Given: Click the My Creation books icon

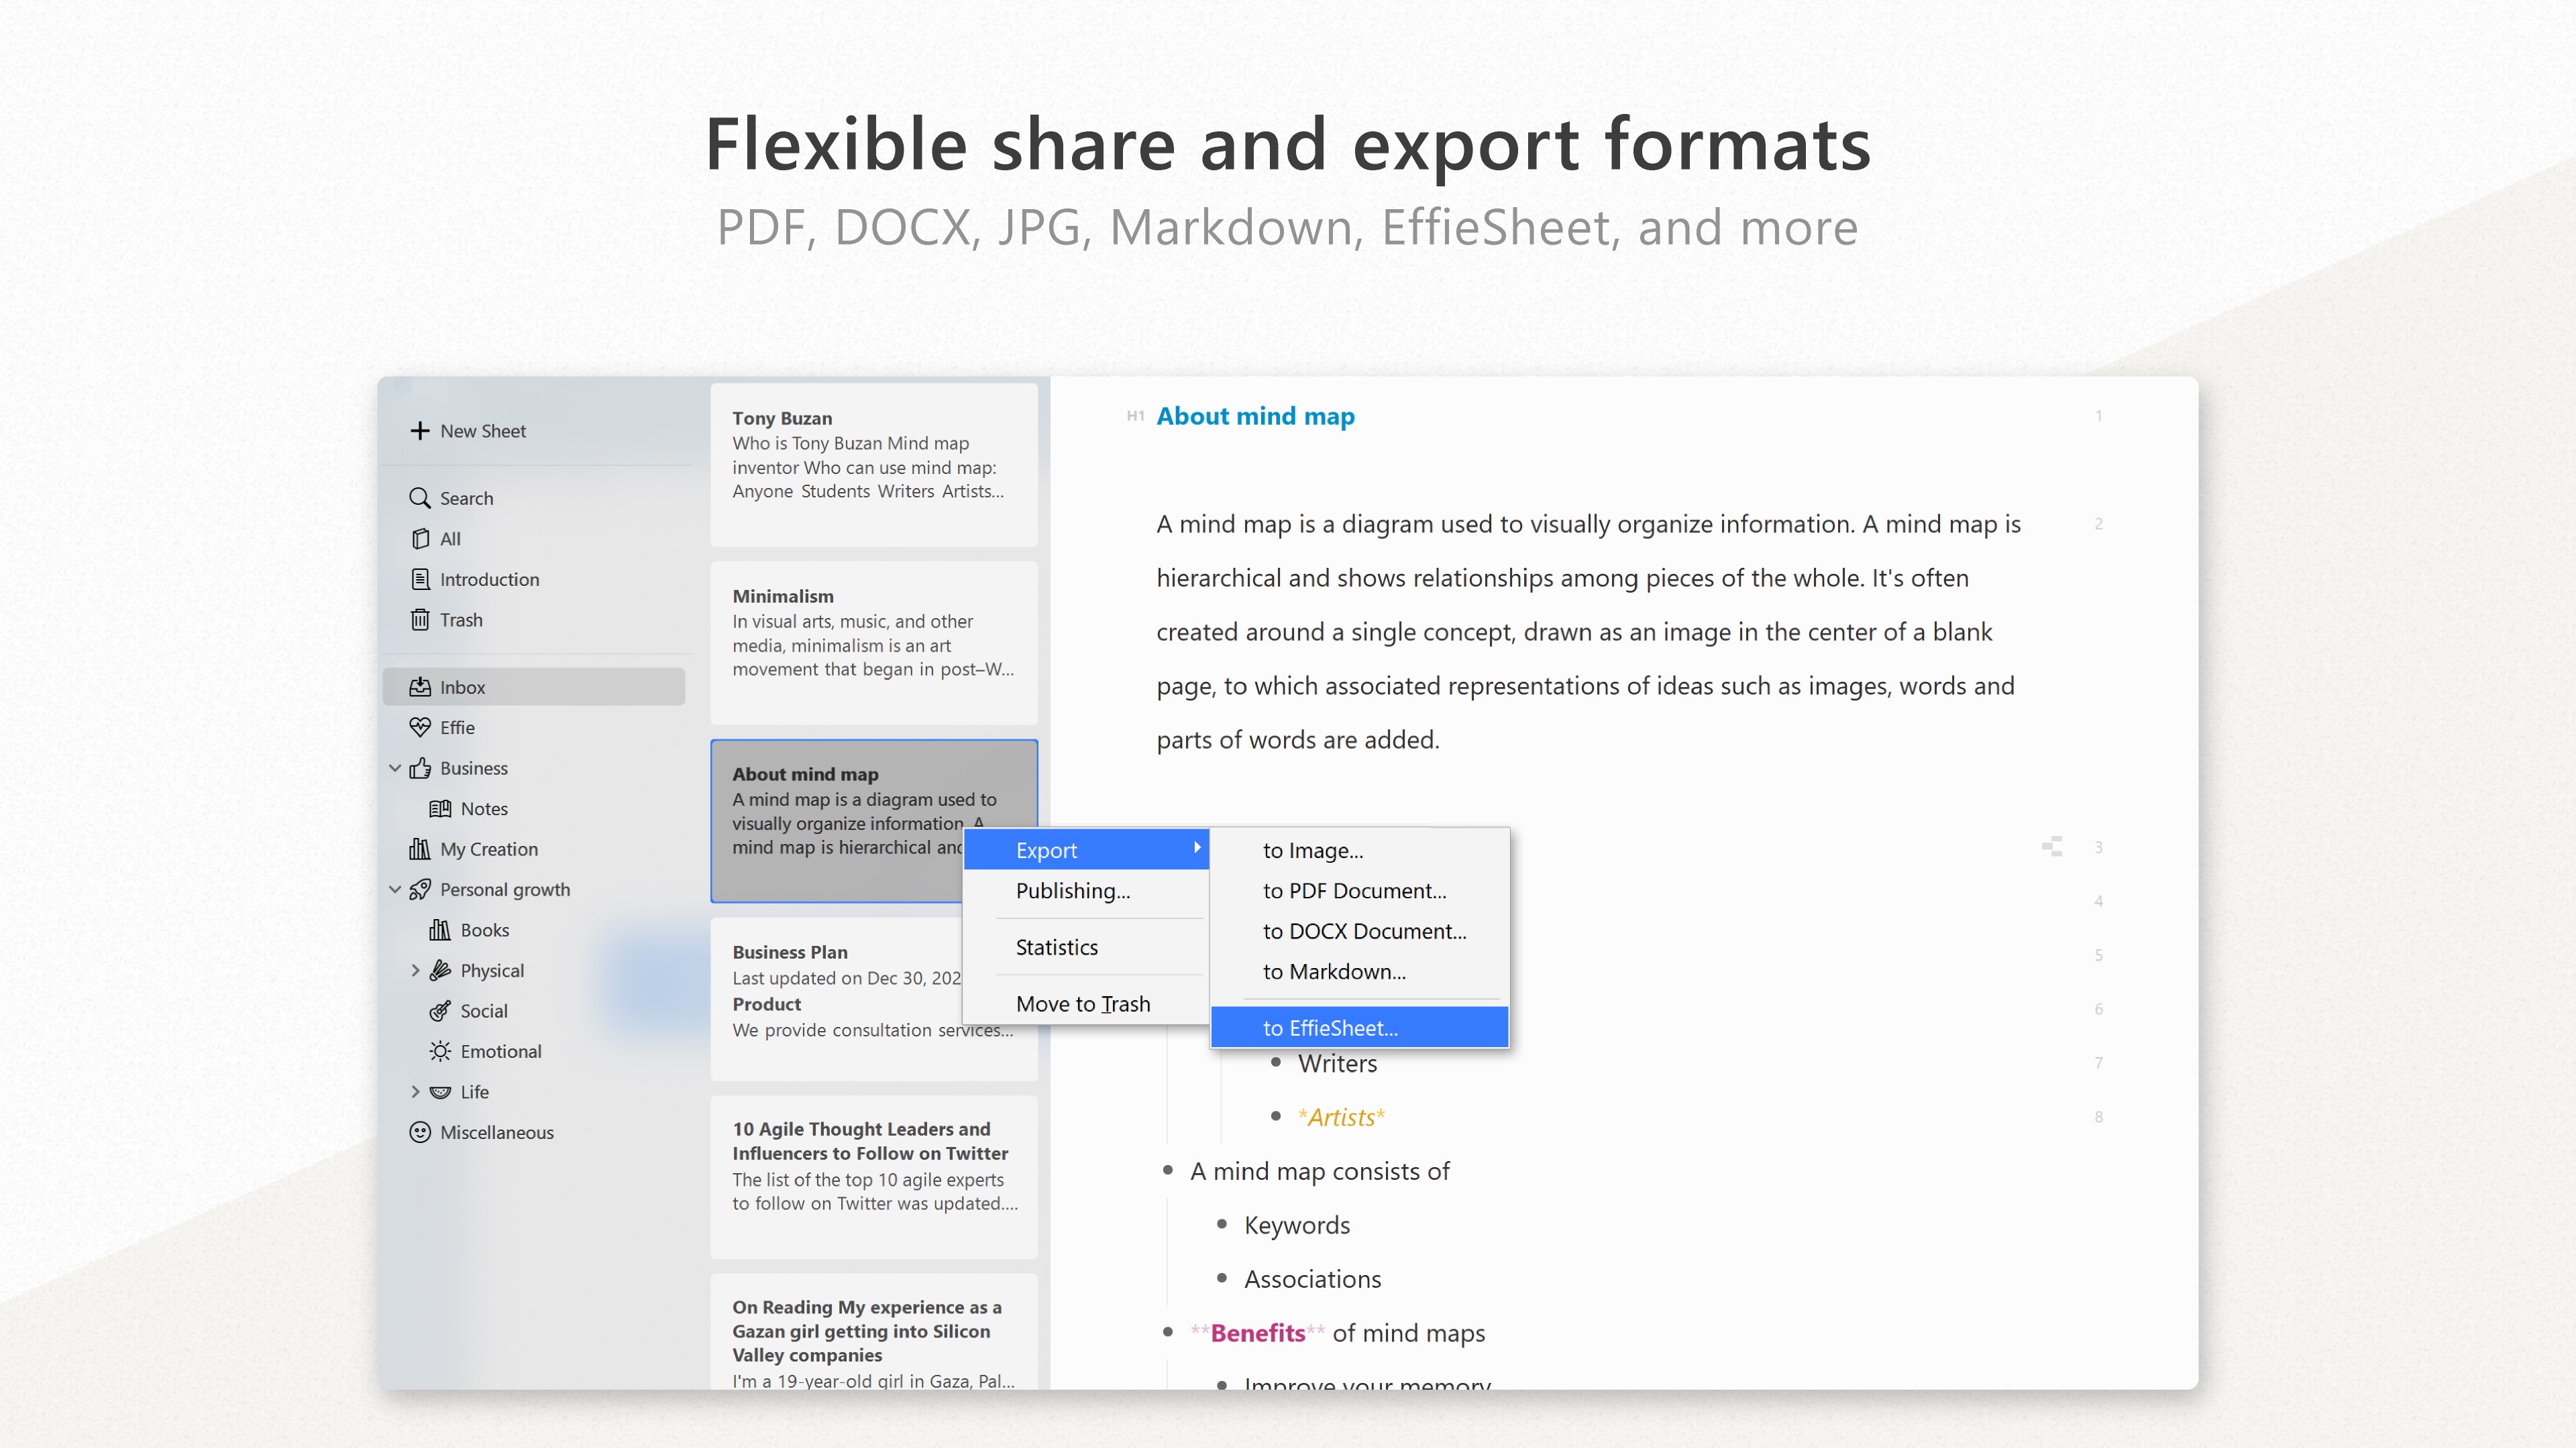Looking at the screenshot, I should [x=420, y=849].
